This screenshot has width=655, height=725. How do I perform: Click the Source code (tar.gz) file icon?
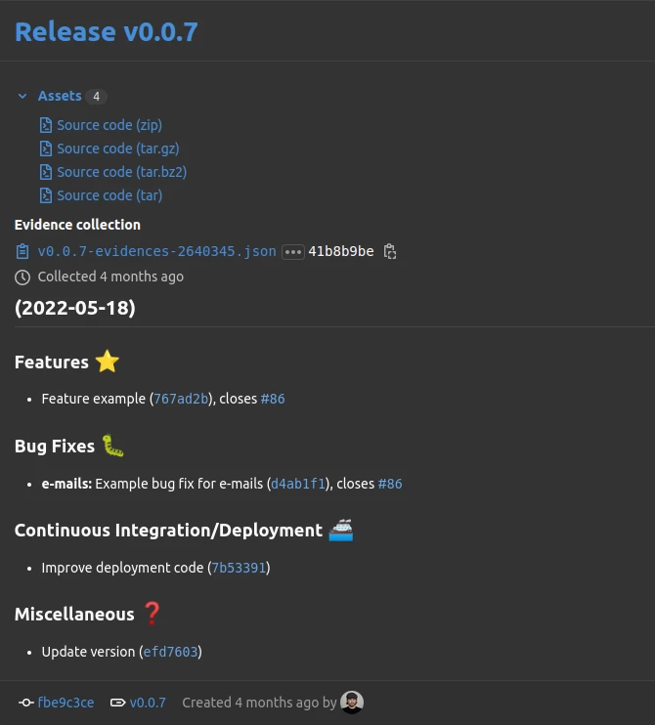[x=45, y=149]
